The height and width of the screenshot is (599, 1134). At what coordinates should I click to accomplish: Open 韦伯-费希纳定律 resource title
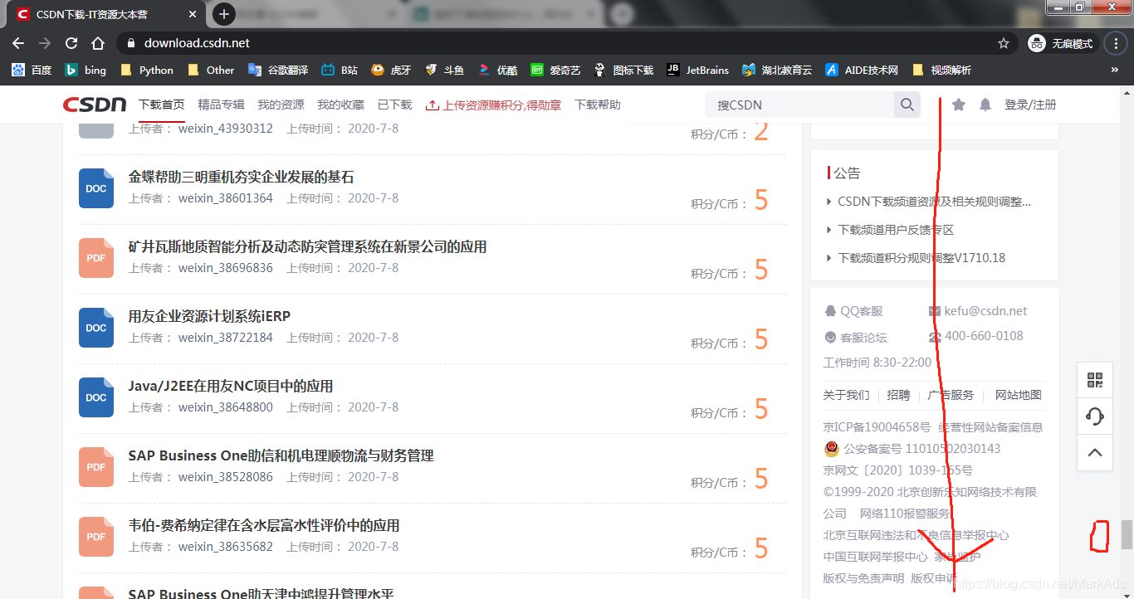[264, 525]
